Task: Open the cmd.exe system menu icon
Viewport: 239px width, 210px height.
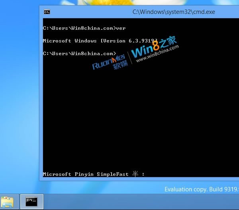Action: tap(47, 12)
